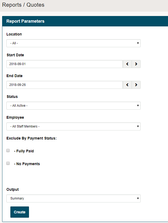This screenshot has height=223, width=168.
Task: Focus the Start Date input field
Action: pos(64,64)
